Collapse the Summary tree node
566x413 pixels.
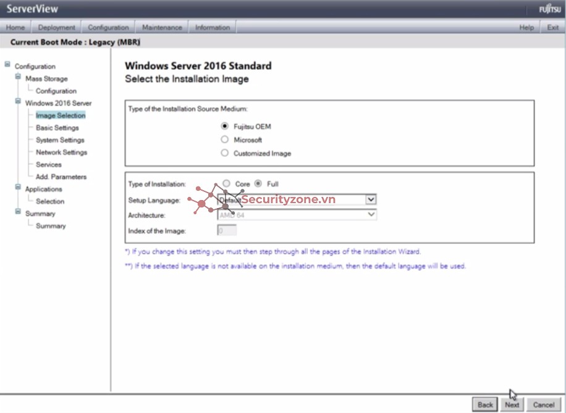[18, 211]
